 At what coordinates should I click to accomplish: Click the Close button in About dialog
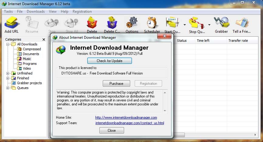pos(112,130)
